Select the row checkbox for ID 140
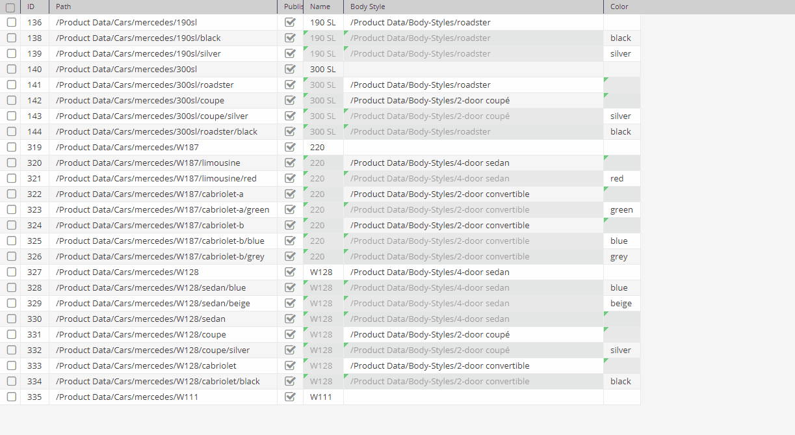The height and width of the screenshot is (435, 795). click(x=11, y=69)
